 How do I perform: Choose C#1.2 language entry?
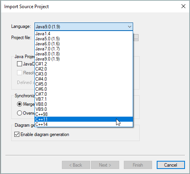tap(84, 64)
